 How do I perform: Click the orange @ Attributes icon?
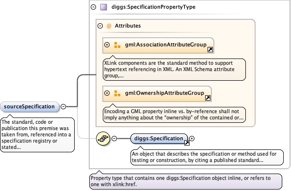coord(109,26)
